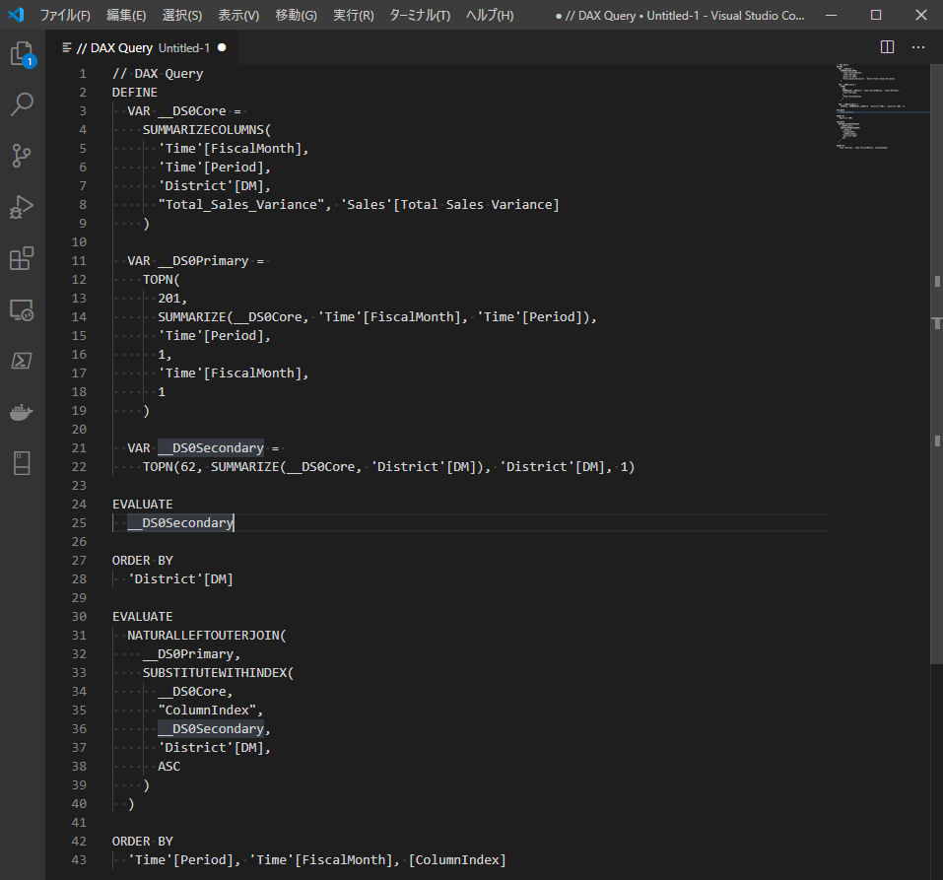Click the notebook-shaped icon at activity bar bottom

(x=23, y=464)
